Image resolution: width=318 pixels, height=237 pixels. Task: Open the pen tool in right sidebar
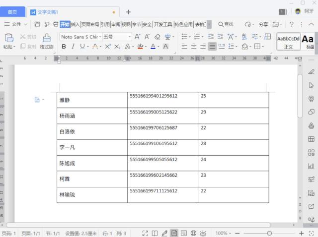311,72
